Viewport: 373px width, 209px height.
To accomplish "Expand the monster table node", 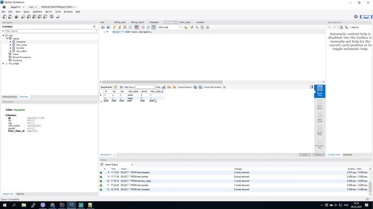I will pos(10,48).
